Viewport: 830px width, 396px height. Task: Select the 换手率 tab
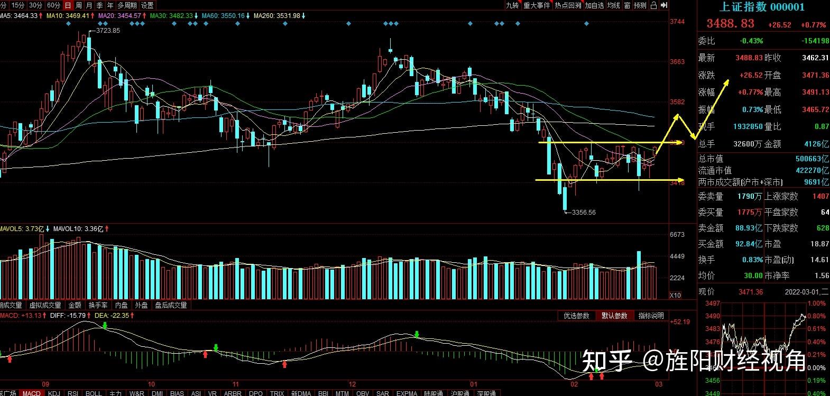point(98,305)
